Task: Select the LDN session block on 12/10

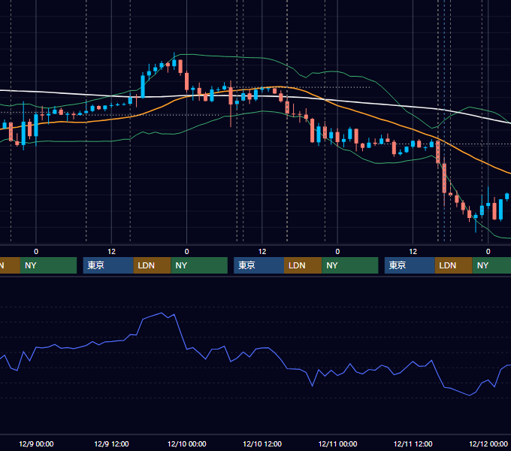Action: pyautogui.click(x=303, y=265)
